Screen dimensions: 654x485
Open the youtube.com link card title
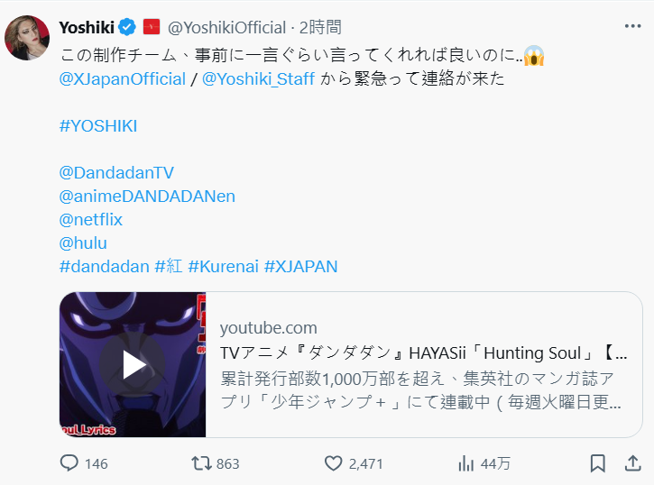point(423,352)
